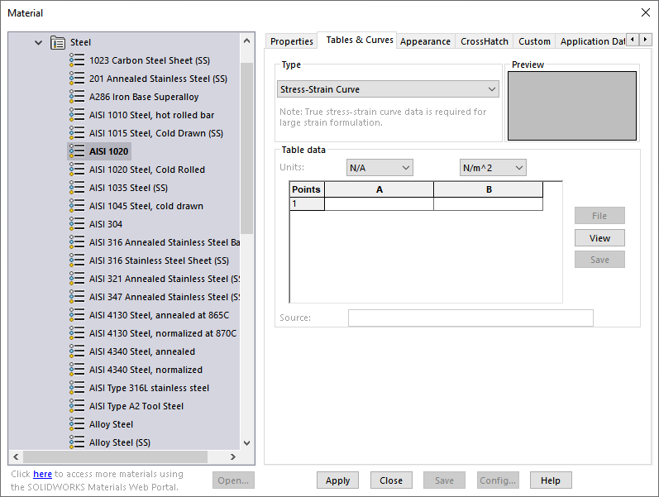Viewport: 659px width, 497px height.
Task: Click icon beside AISI 316 Stainless Steel Sheet
Action: click(77, 260)
